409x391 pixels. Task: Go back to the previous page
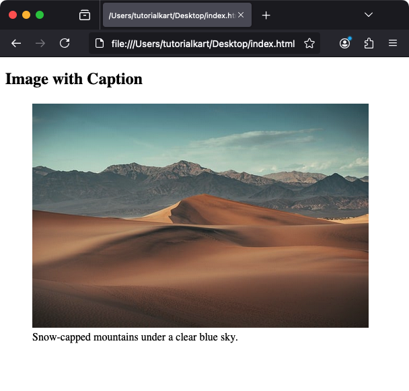pyautogui.click(x=16, y=43)
